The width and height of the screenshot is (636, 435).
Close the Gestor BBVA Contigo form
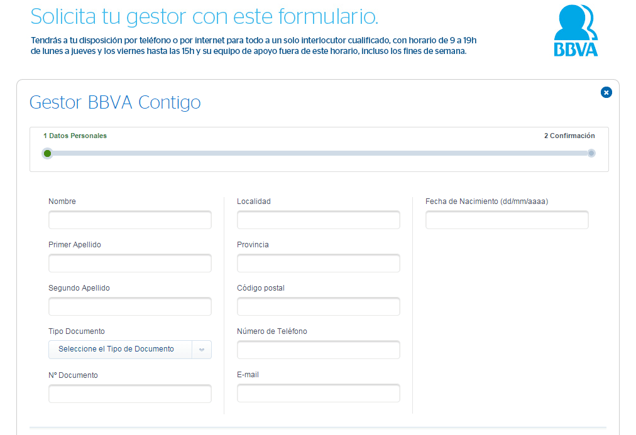[606, 92]
